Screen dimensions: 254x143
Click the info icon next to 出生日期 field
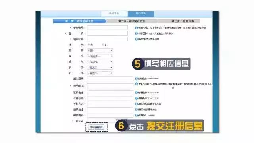pyautogui.click(x=136, y=79)
